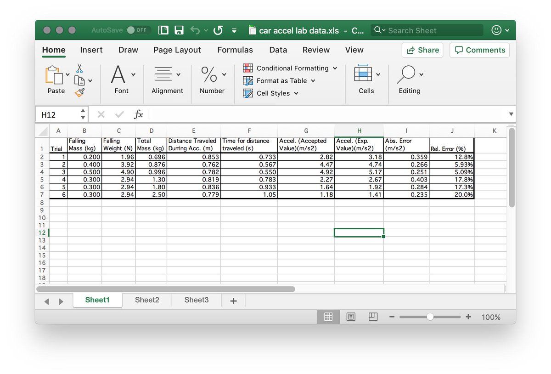This screenshot has width=551, height=374.
Task: Open the smiley feedback icon
Action: click(x=496, y=30)
